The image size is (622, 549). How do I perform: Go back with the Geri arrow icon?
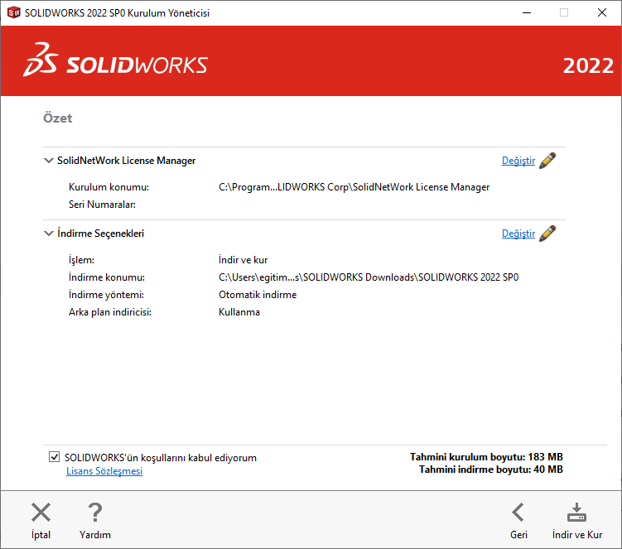coord(518,513)
